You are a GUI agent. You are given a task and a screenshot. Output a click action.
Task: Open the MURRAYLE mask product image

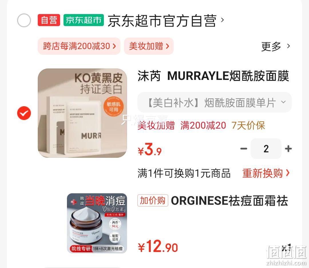coord(82,113)
